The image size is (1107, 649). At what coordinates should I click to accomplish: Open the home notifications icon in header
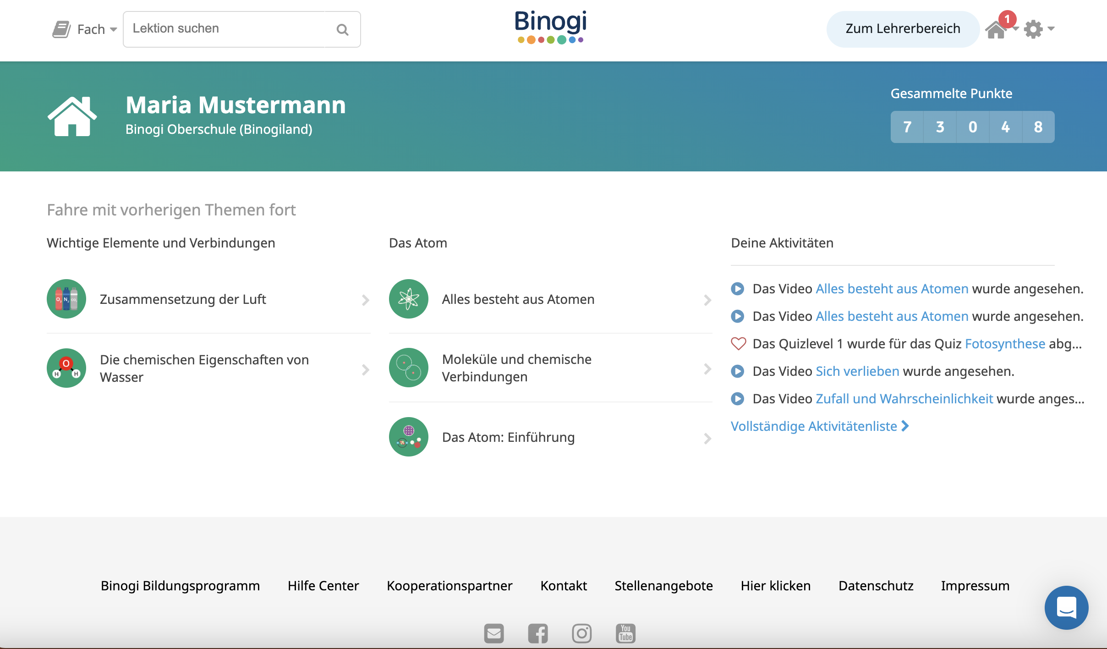pos(997,31)
